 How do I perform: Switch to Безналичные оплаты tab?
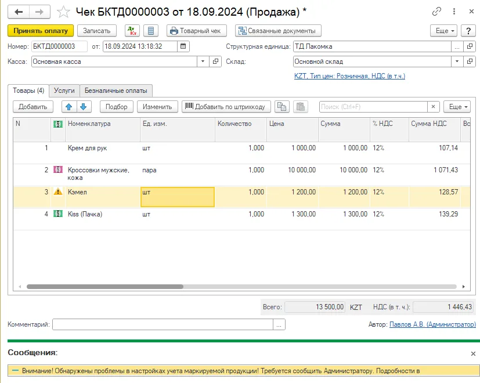116,91
